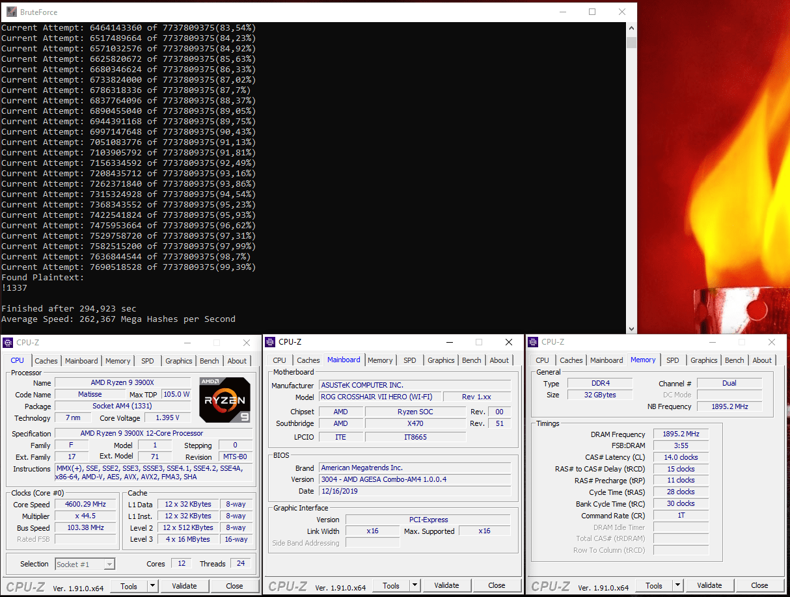Click the memory Type value "DDR4"
This screenshot has height=597, width=790.
point(600,383)
